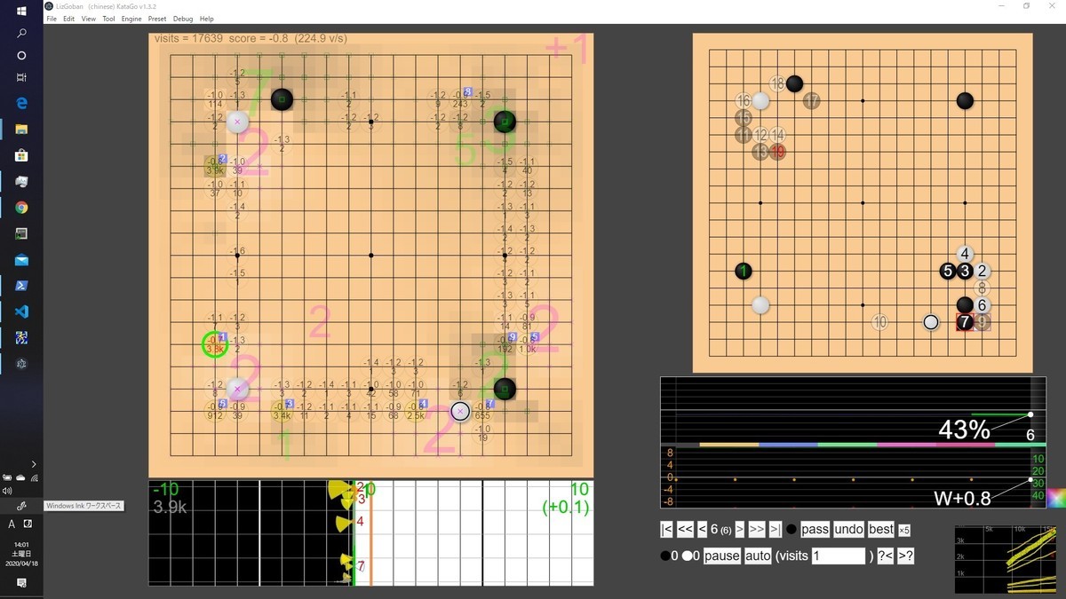The image size is (1066, 599).
Task: Open Microsoft Store from taskbar
Action: pos(21,155)
